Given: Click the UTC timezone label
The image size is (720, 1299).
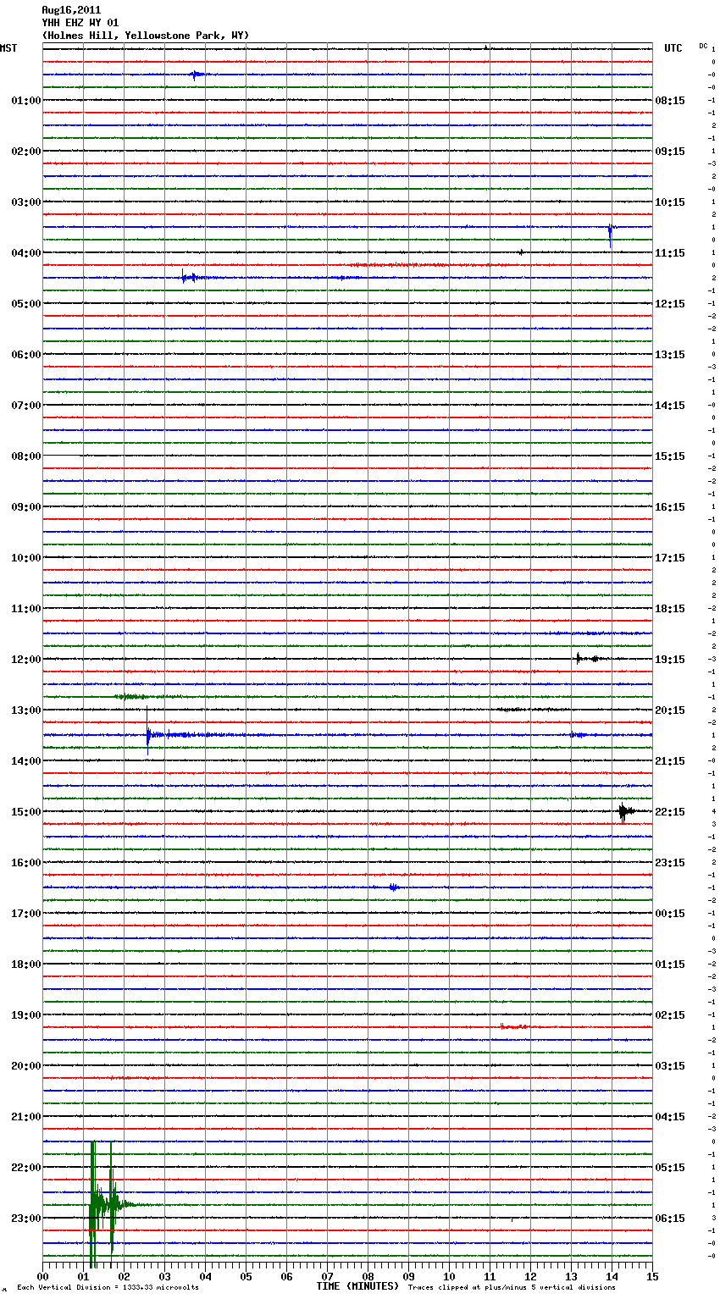Looking at the screenshot, I should 673,48.
